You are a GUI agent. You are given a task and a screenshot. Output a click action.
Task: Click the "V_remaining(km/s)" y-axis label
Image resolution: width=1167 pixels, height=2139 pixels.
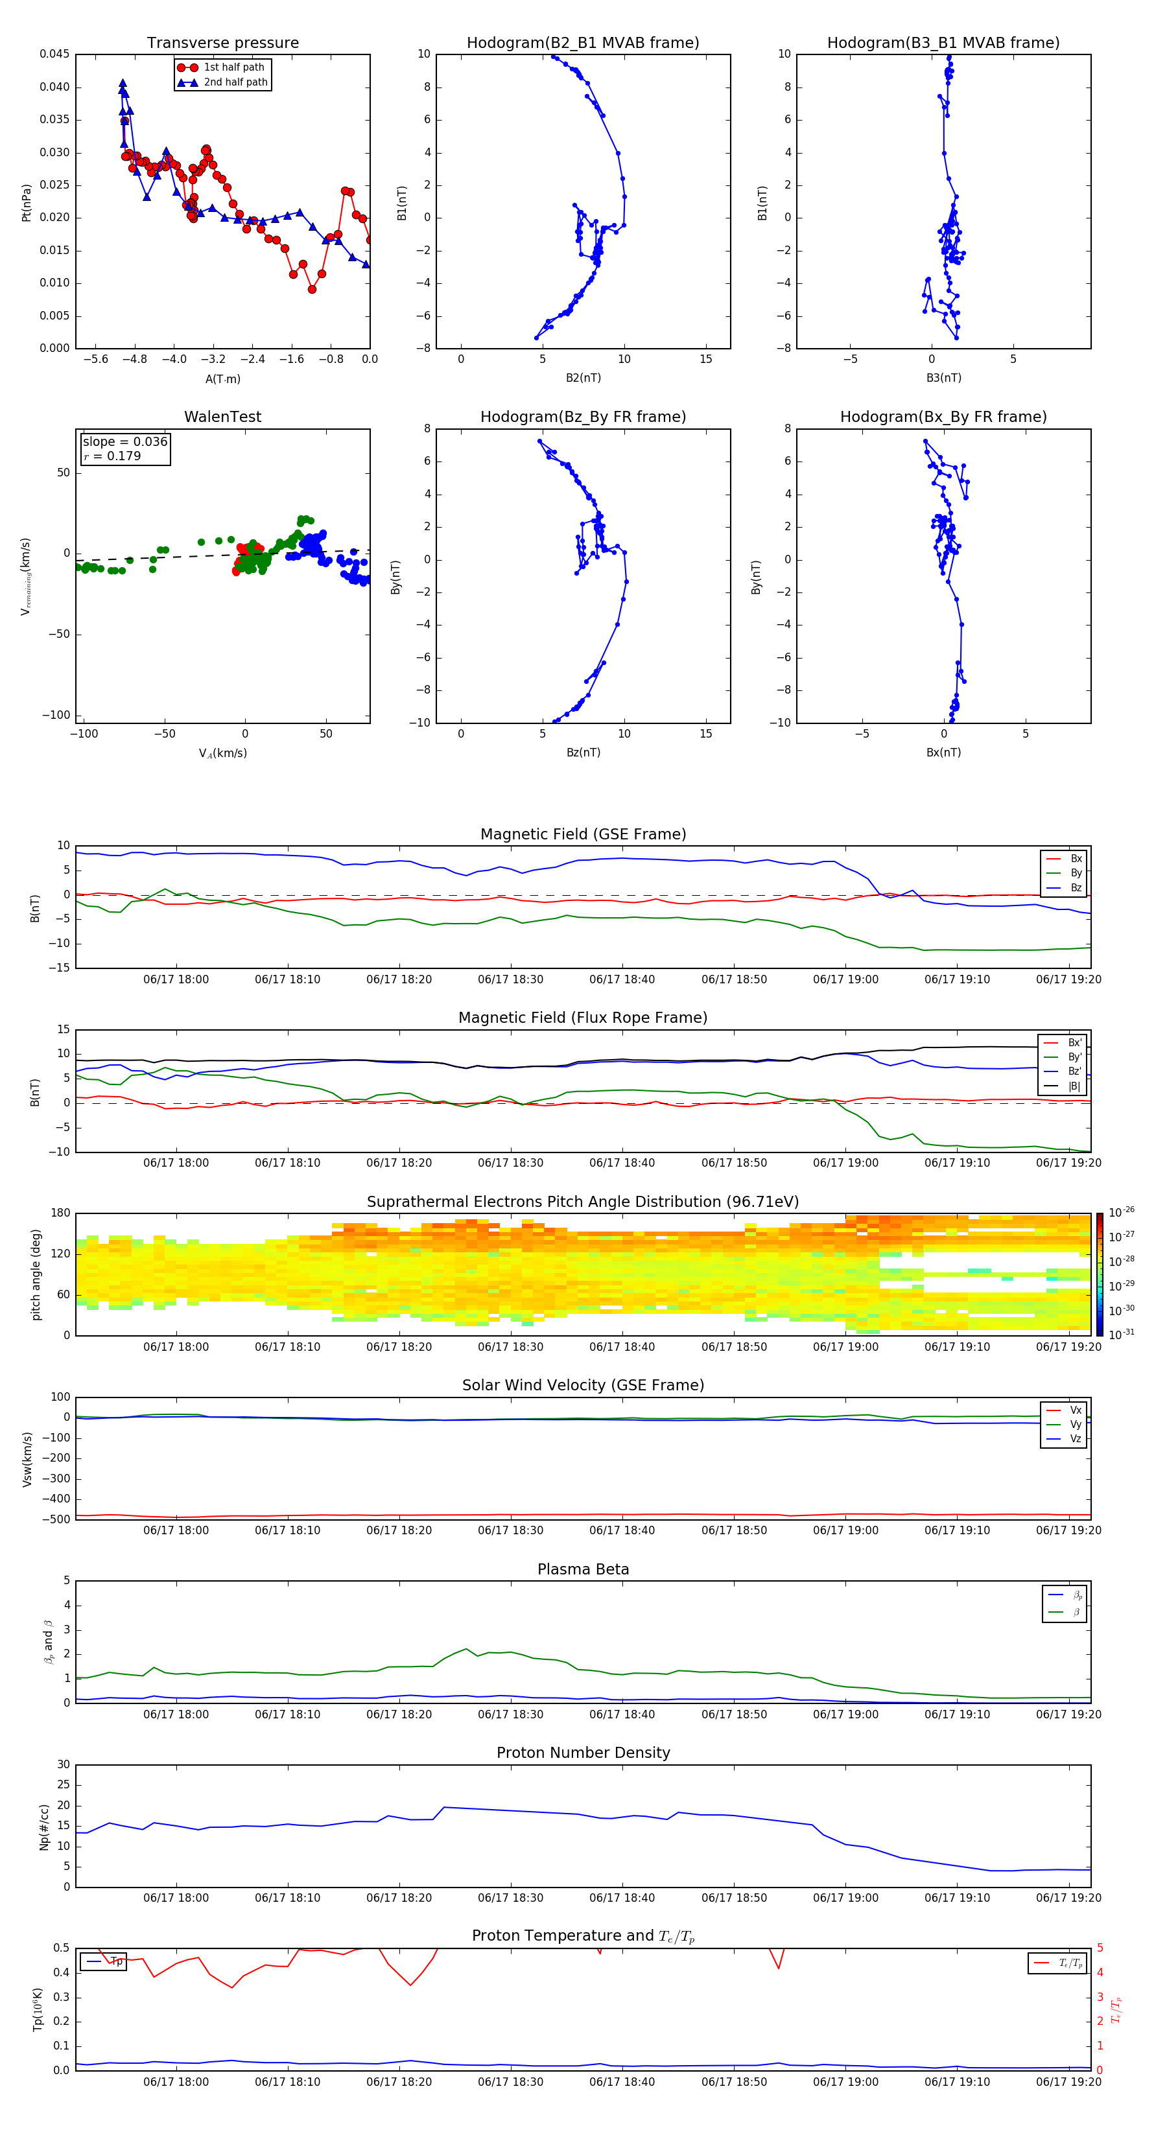[27, 576]
